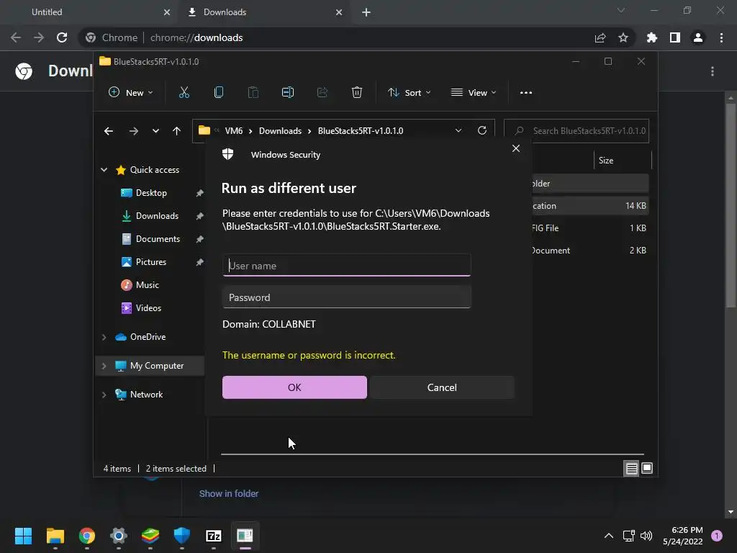Open the View dropdown
737x553 pixels.
(474, 93)
